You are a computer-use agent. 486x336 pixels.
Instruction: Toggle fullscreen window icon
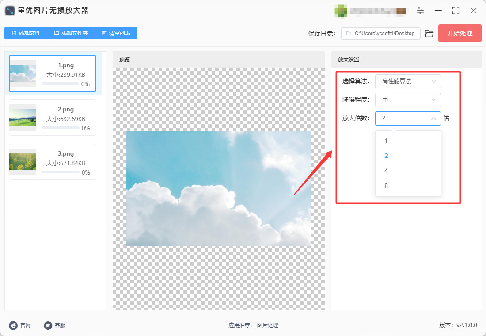[456, 11]
